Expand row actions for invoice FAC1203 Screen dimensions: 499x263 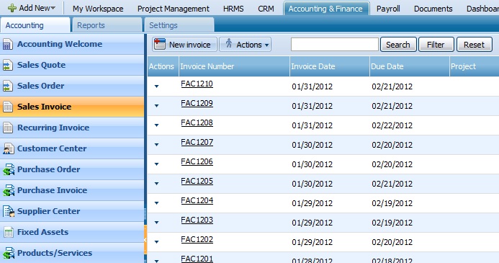tap(156, 222)
